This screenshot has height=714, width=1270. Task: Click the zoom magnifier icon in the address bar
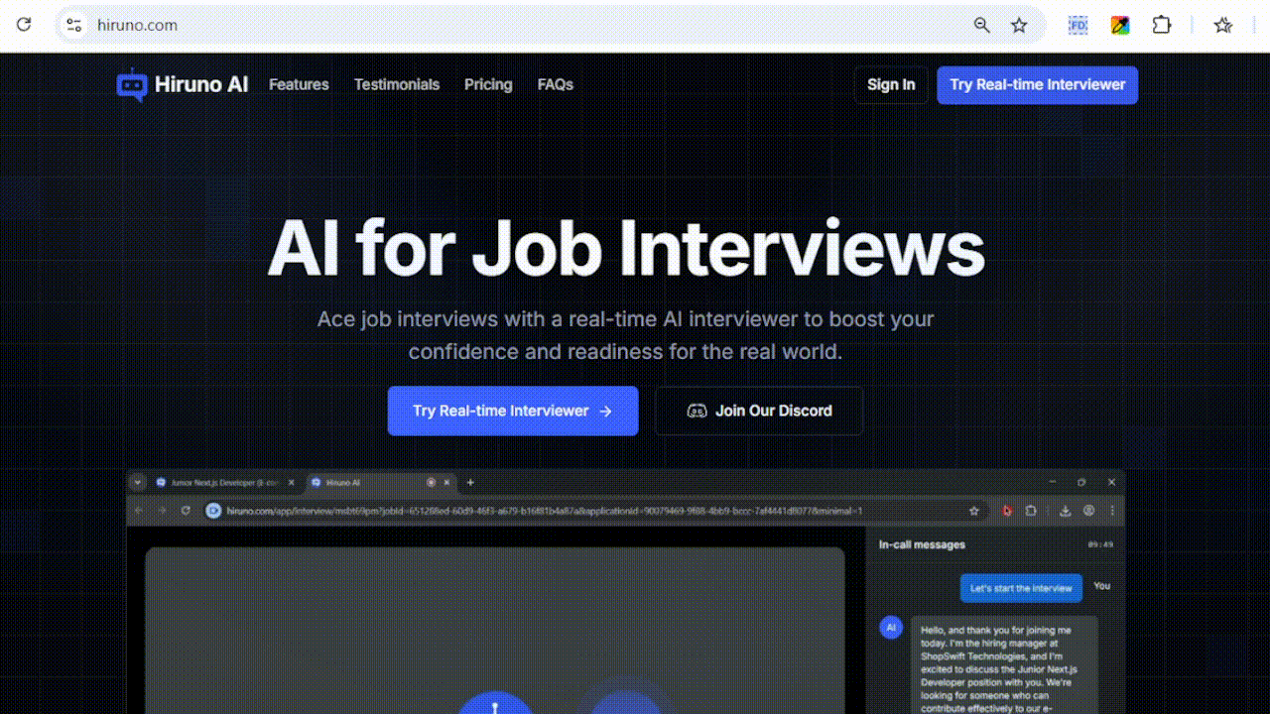(981, 25)
